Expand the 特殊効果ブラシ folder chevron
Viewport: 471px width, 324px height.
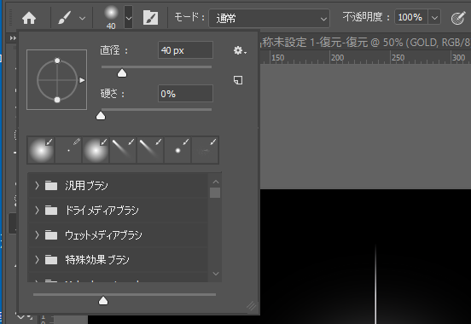tap(37, 259)
